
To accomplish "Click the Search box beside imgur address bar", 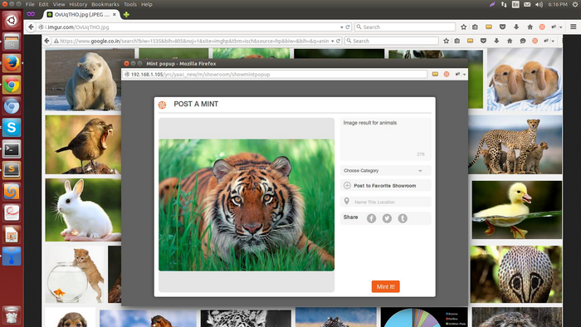I will point(405,27).
